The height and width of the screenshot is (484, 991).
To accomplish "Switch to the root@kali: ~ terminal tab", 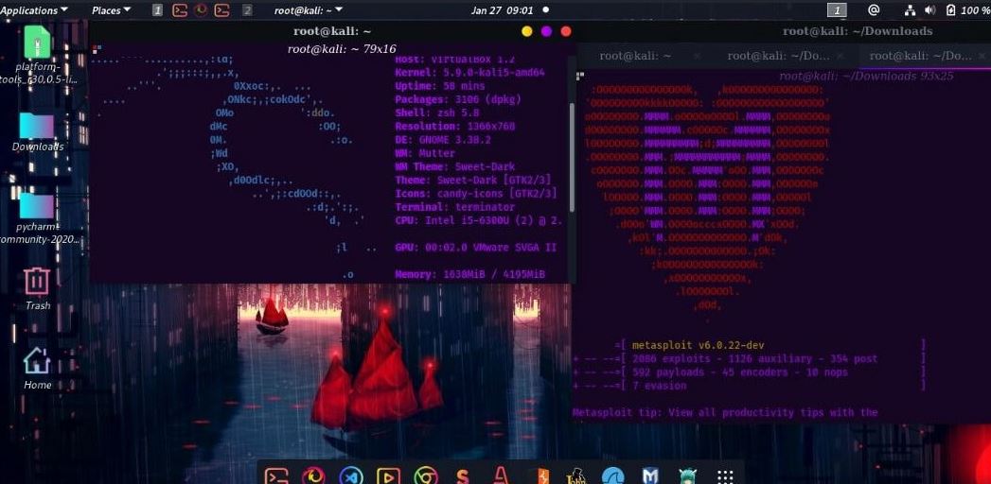I will click(635, 56).
